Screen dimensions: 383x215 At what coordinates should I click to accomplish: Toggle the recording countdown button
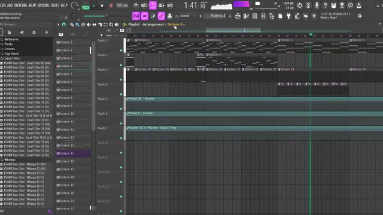pyautogui.click(x=153, y=5)
